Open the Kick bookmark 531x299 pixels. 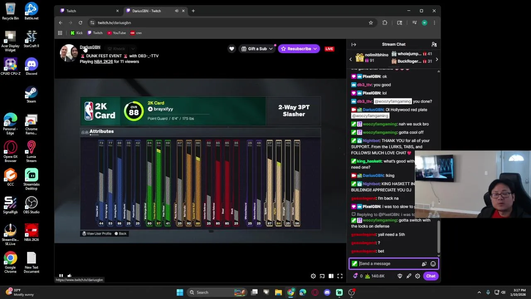coord(76,33)
